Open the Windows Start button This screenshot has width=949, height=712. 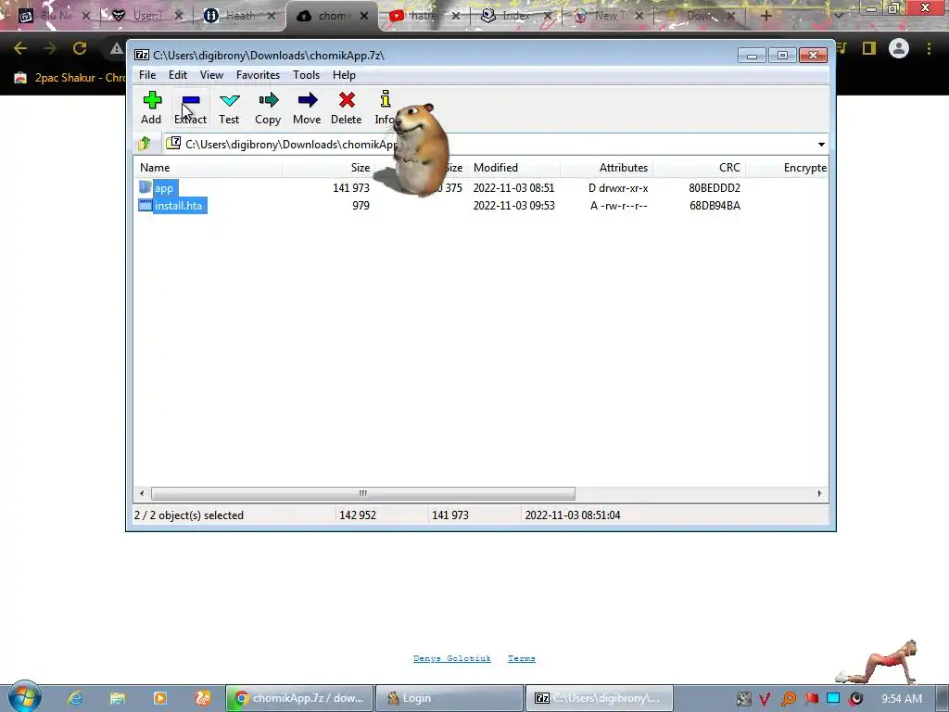(24, 697)
